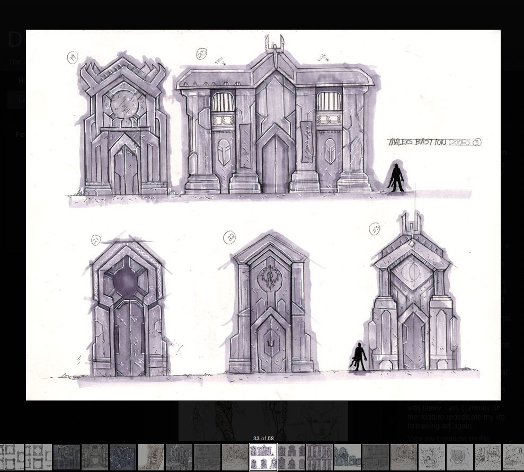Open dark arched hall interior thumbnail
Screen dimensions: 524x472
pyautogui.click(x=95, y=457)
